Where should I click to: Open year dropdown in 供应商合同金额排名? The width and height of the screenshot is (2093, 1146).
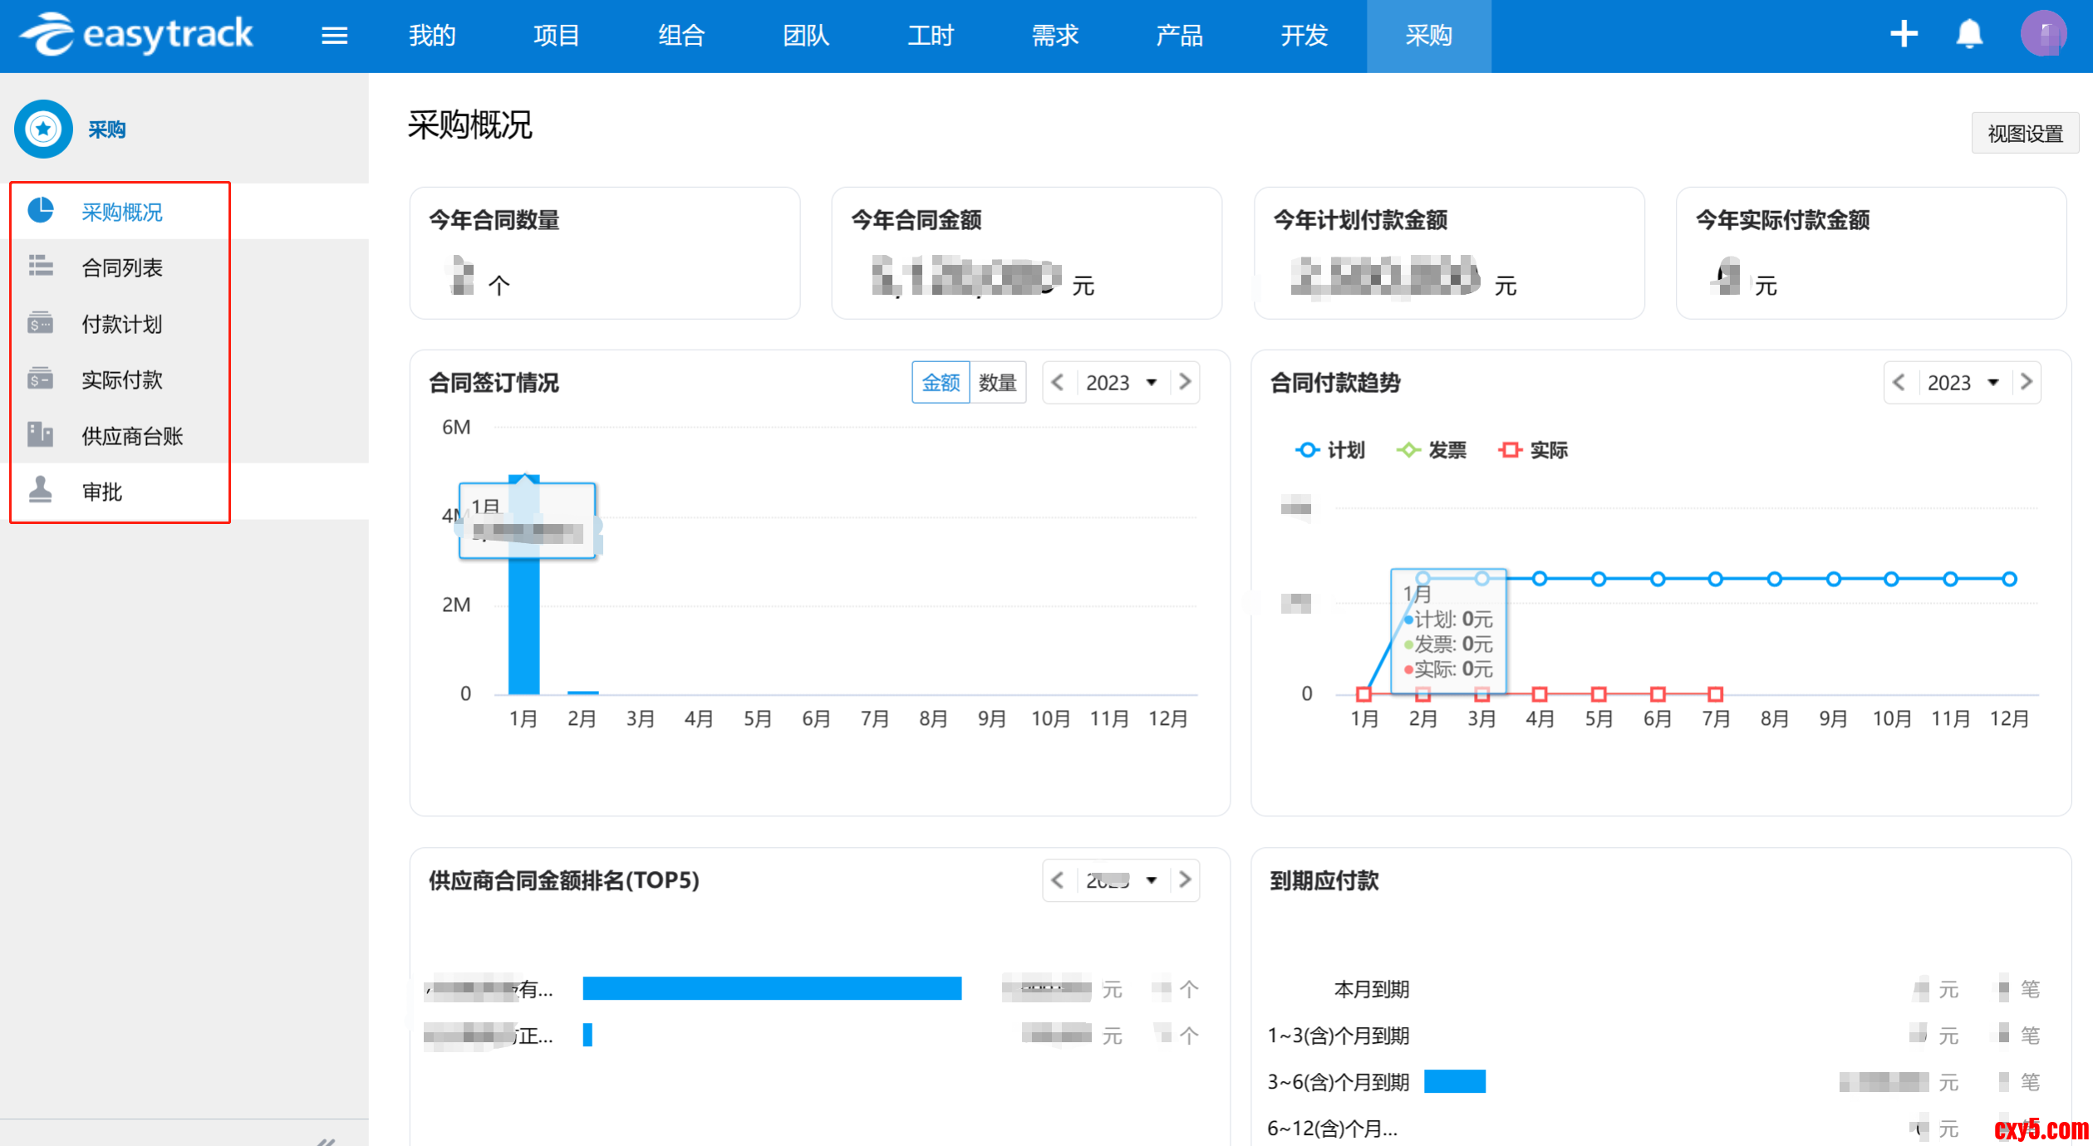[1121, 880]
